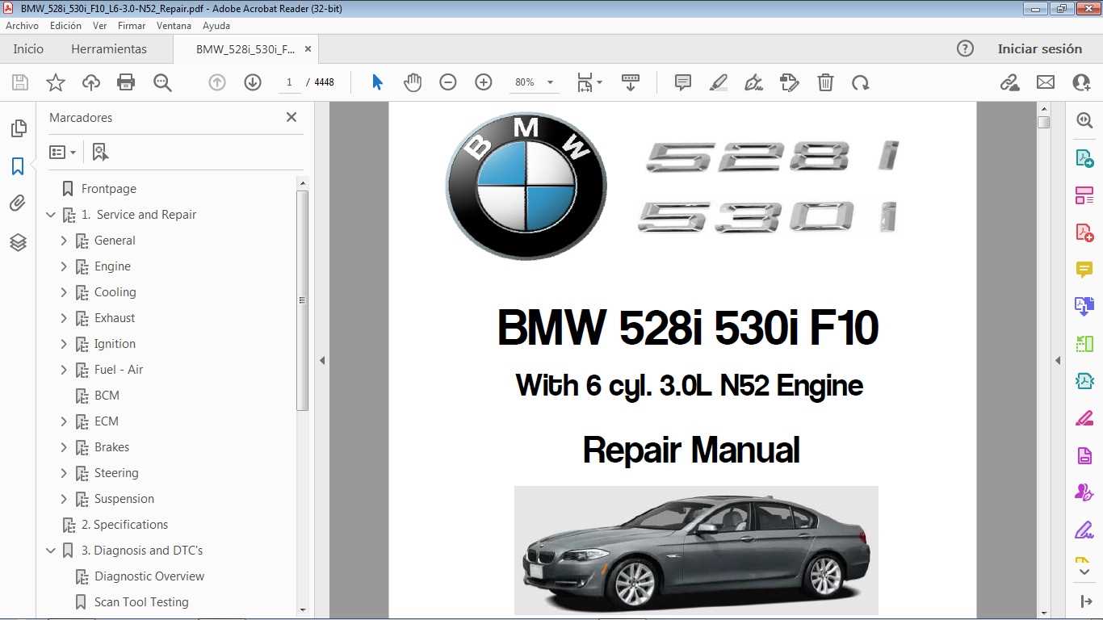The width and height of the screenshot is (1103, 620).
Task: Click the page number input field
Action: point(289,82)
